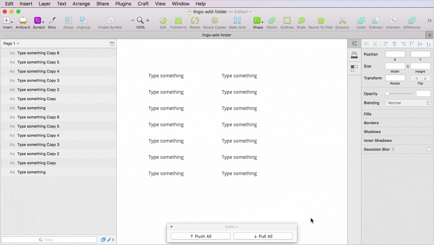Click the purple Symbol toolbar icon
This screenshot has width=434, height=245.
pyautogui.click(x=37, y=20)
